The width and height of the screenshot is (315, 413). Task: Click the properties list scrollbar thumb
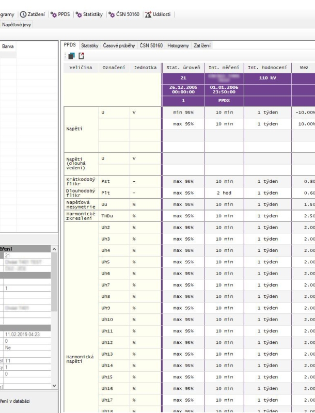coord(54,281)
